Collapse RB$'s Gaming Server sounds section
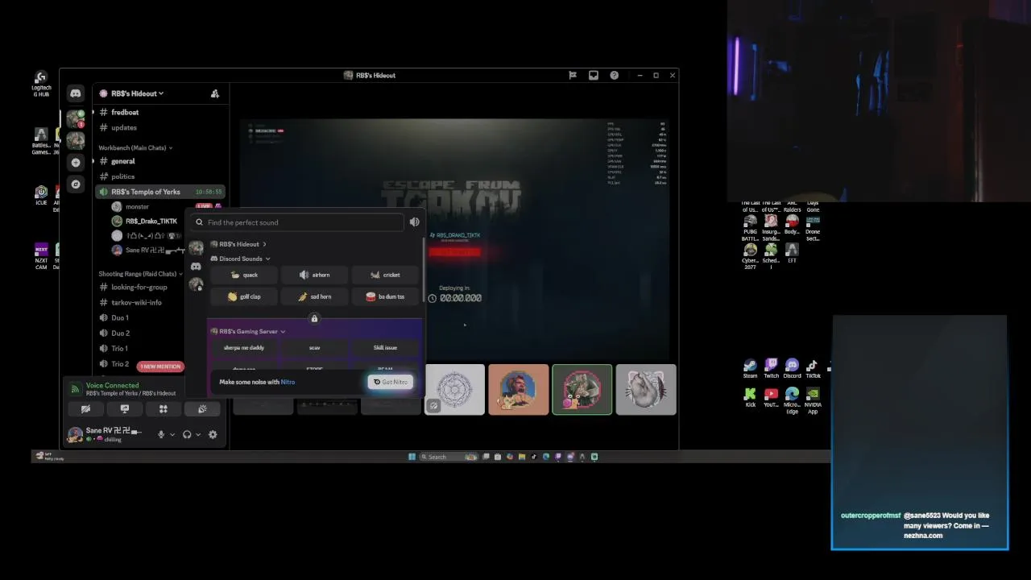1031x580 pixels. (248, 331)
